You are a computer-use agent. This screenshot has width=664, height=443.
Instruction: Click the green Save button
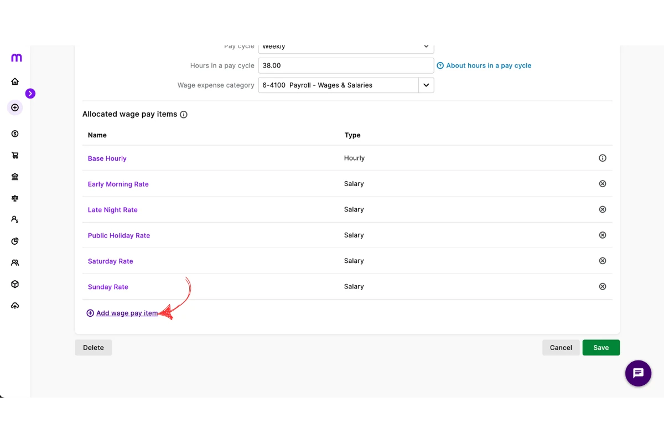(x=601, y=347)
